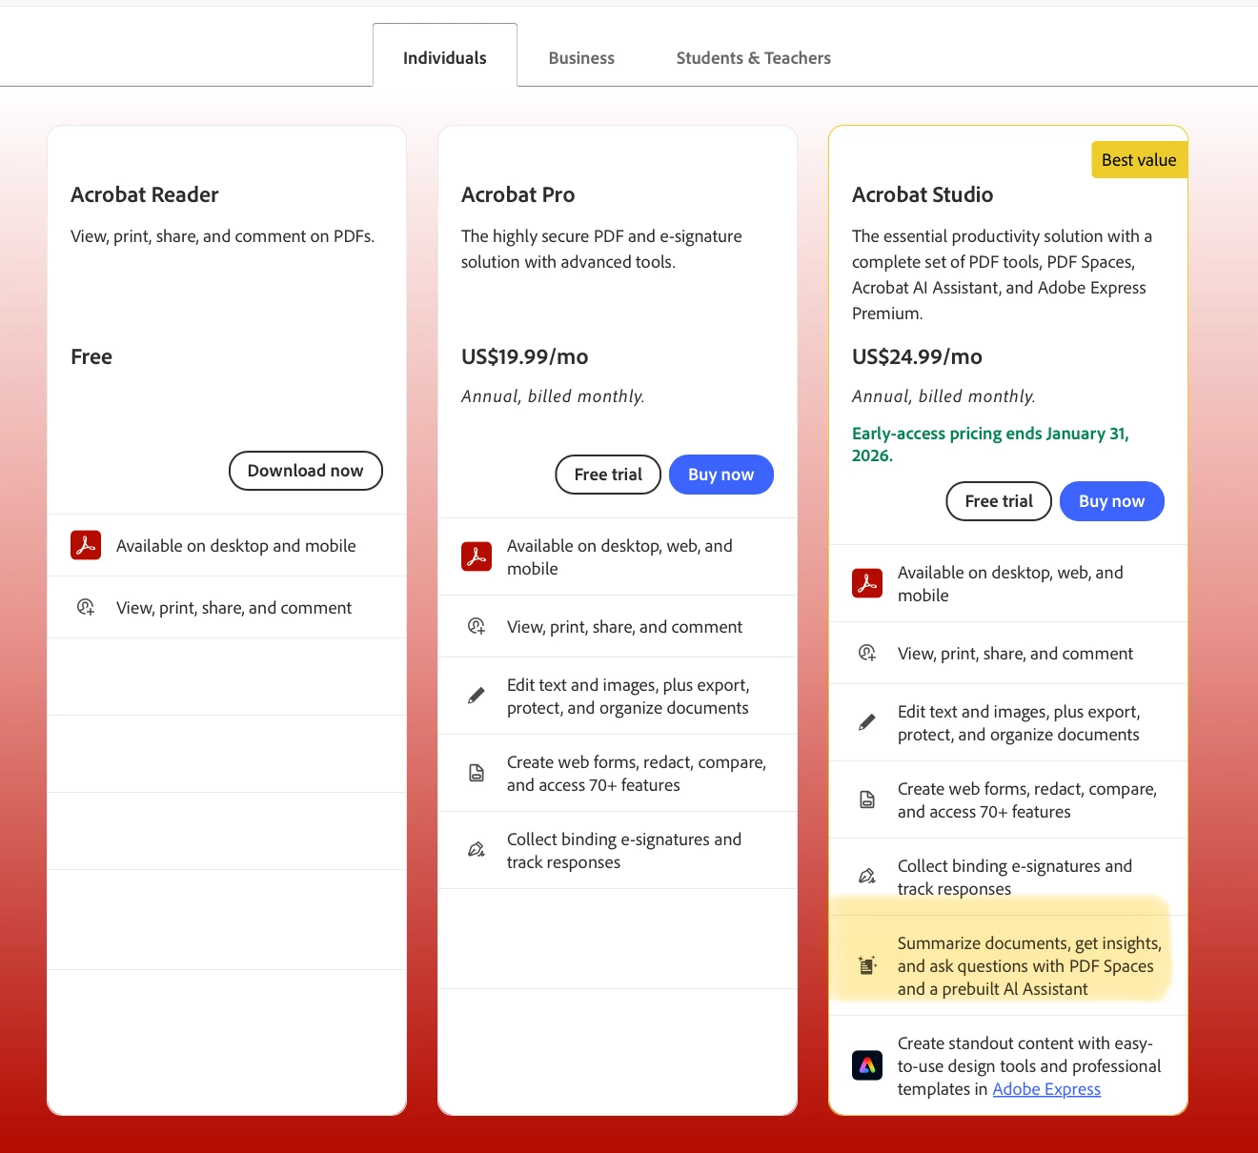This screenshot has width=1258, height=1153.
Task: Click the Acrobat Pro heading
Action: coord(518,194)
